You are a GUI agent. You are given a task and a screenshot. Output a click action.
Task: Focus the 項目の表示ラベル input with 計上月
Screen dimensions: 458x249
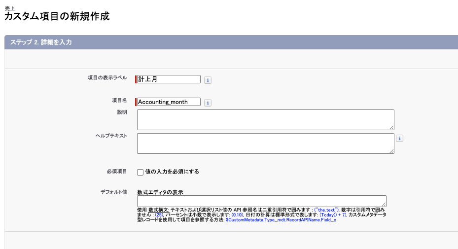(x=169, y=79)
